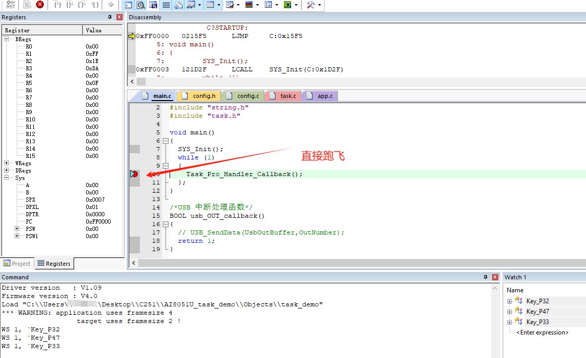Expand the PSW register node

pos(17,228)
